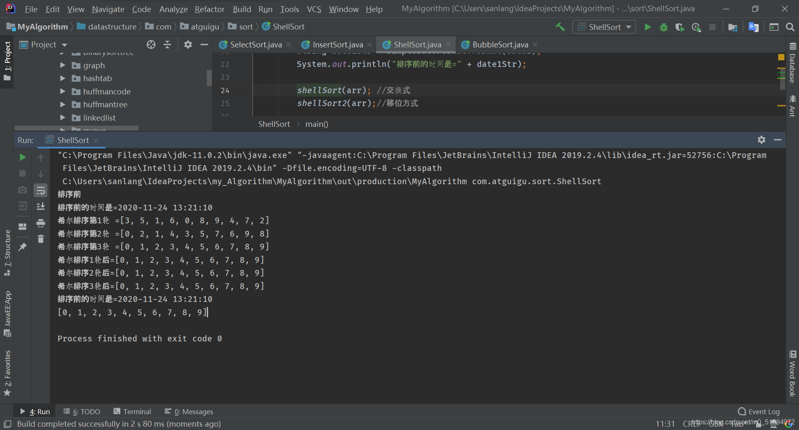Toggle scroll to end in console
The width and height of the screenshot is (799, 430).
click(x=41, y=206)
